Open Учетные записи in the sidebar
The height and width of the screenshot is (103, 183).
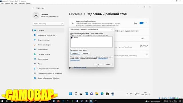tap(48, 54)
